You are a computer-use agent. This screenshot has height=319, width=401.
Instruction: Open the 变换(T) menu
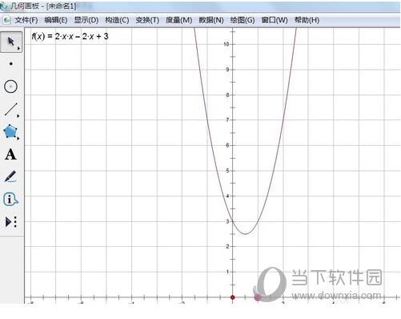pos(147,20)
